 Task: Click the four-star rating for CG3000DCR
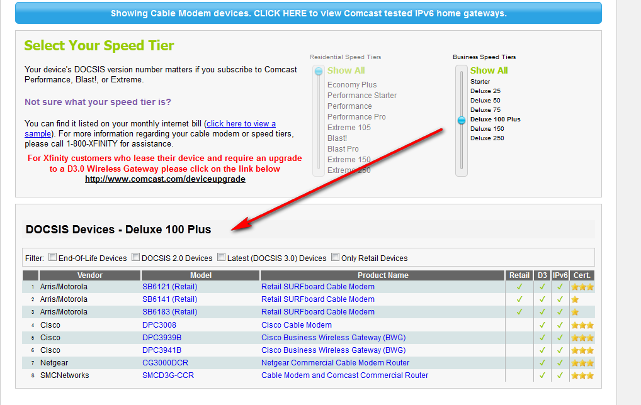coord(582,363)
